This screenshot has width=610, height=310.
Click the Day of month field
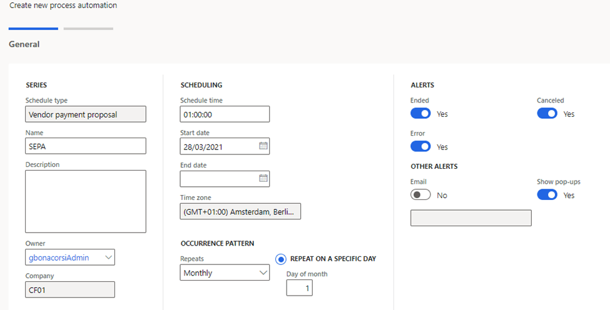point(299,287)
